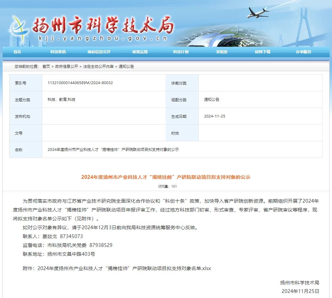
Task: Click the orange article headline
Action: pos(166,177)
